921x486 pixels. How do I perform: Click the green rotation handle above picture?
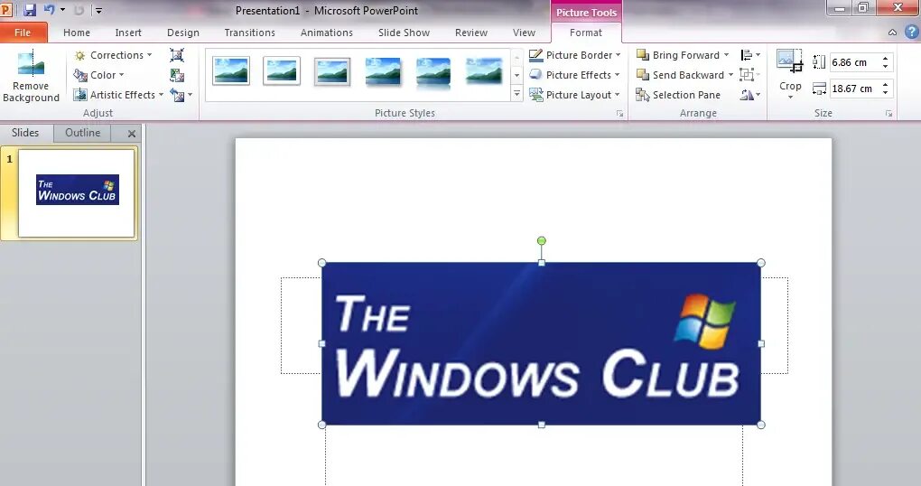click(x=542, y=241)
